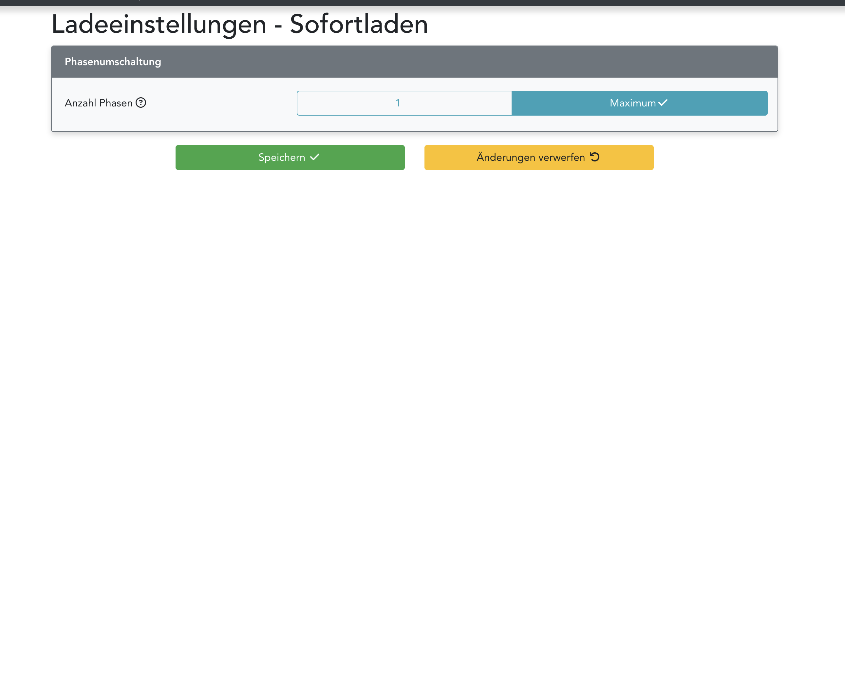Click the undo arrow icon on verwerfen button
This screenshot has width=845, height=693.
595,157
